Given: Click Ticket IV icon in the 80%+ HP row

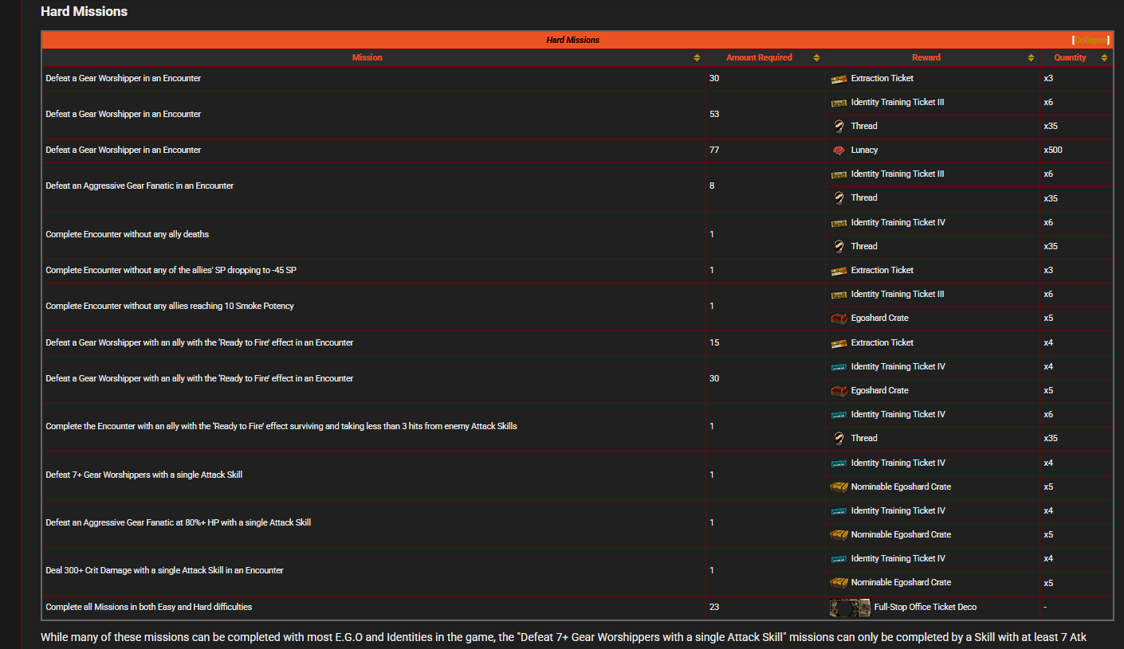Looking at the screenshot, I should coord(839,511).
